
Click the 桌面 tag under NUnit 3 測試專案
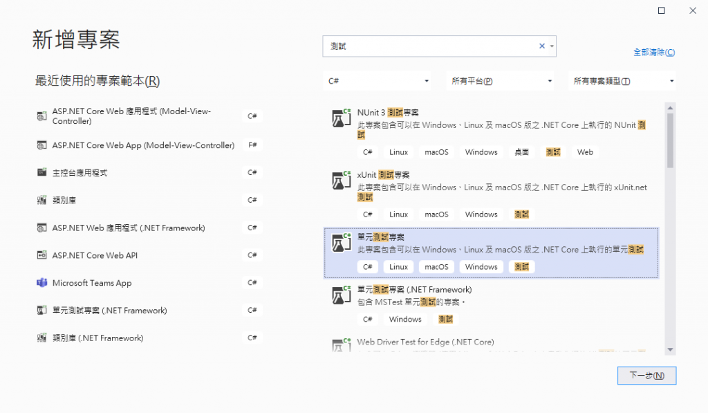[x=521, y=152]
